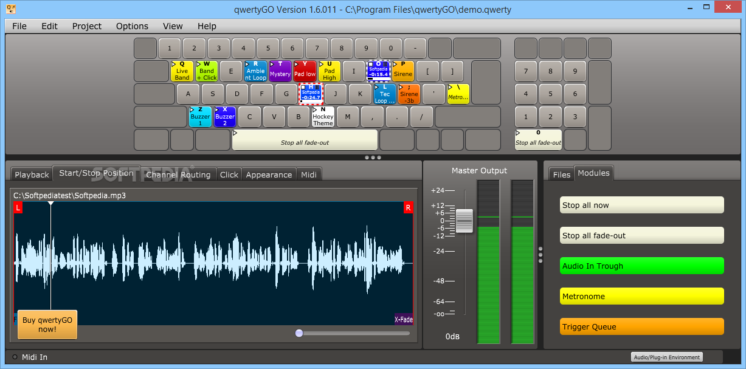The image size is (746, 369).
Task: Select the unassigned E key
Action: point(231,71)
